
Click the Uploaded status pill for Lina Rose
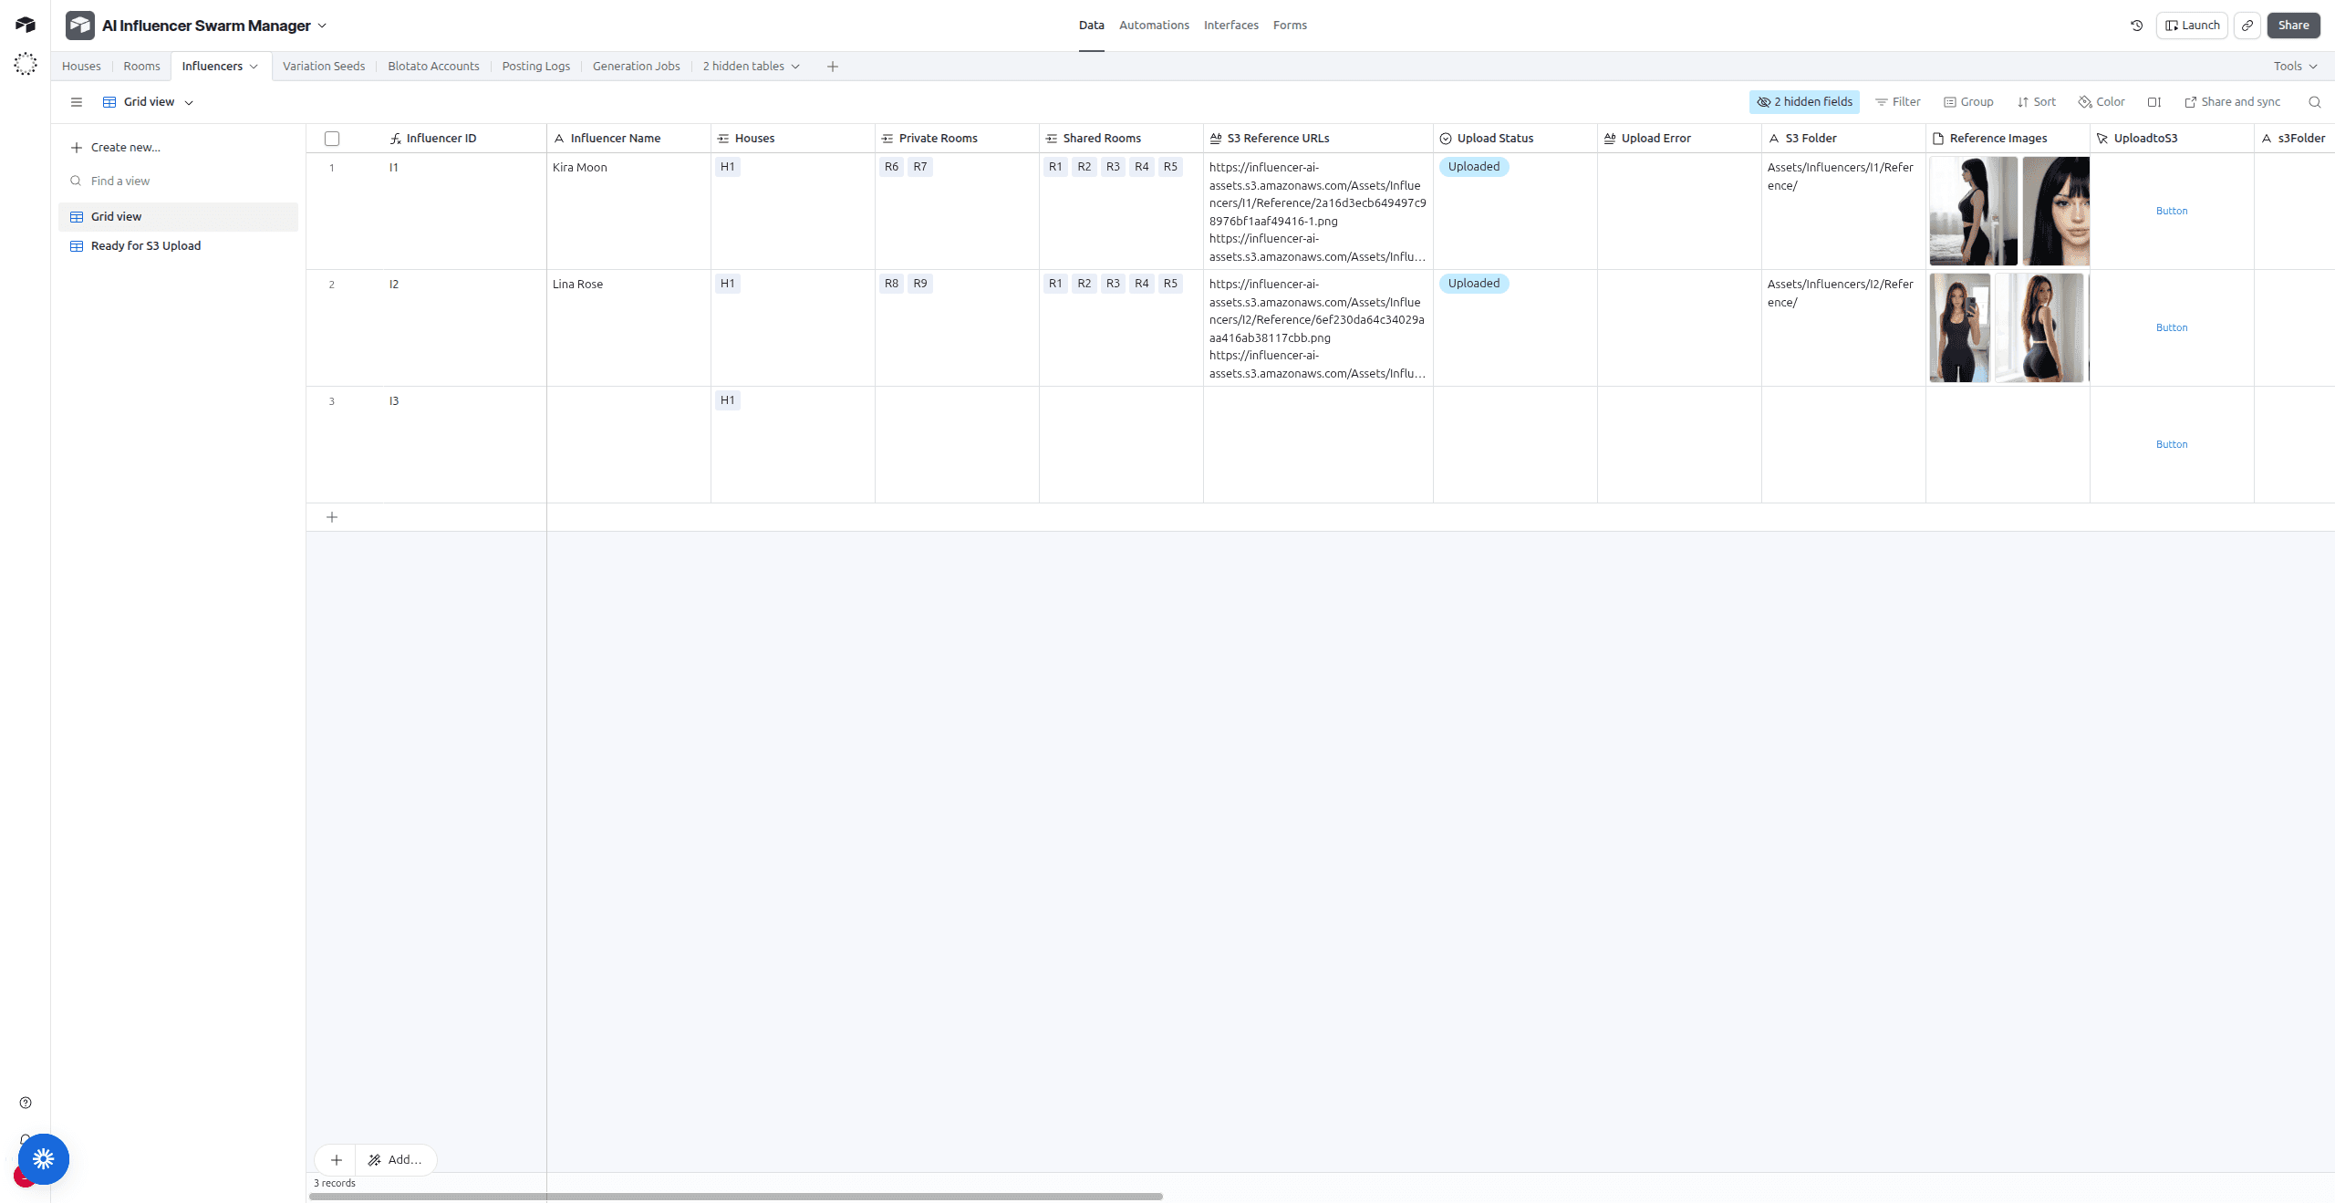(x=1474, y=284)
